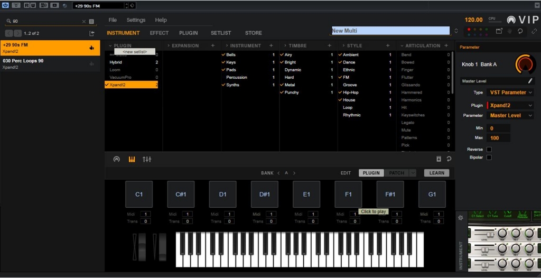Click the PLUGIN edit button
The width and height of the screenshot is (541, 278).
371,173
